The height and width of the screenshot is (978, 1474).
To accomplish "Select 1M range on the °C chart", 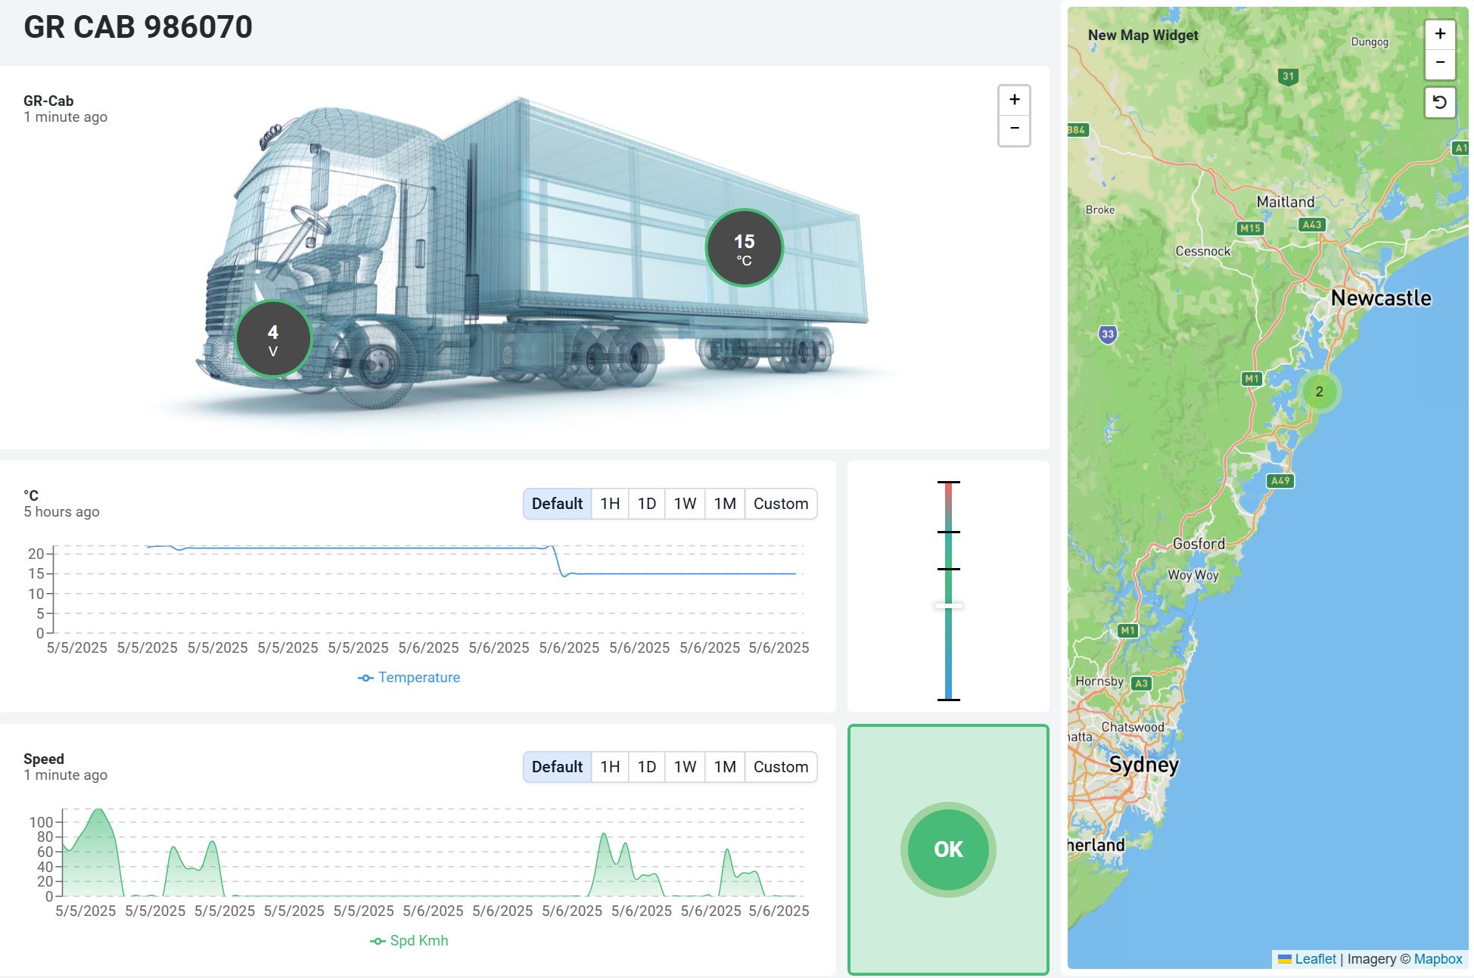I will tap(725, 504).
